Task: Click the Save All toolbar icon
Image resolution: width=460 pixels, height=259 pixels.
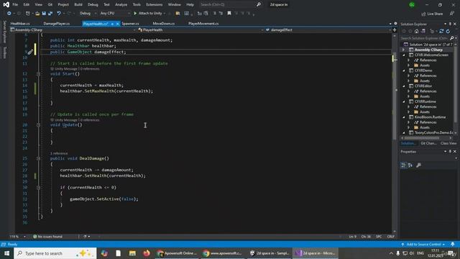Action: point(50,13)
